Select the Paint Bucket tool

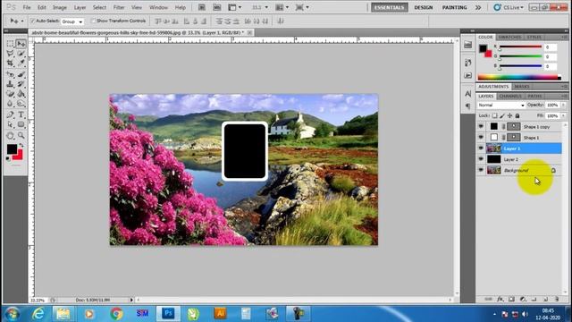[x=21, y=94]
